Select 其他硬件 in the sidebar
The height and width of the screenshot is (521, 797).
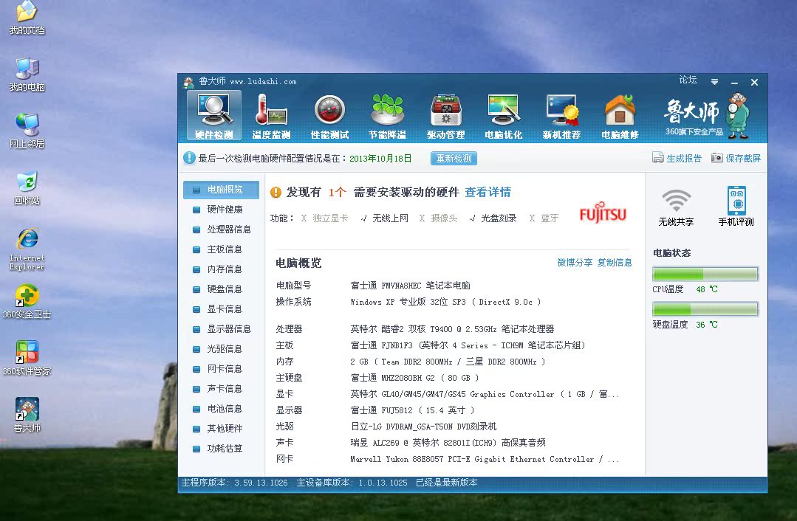[x=221, y=429]
